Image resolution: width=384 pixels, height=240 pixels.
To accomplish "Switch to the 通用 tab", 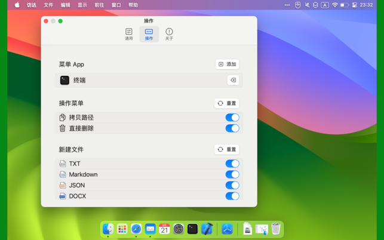I will tap(129, 34).
